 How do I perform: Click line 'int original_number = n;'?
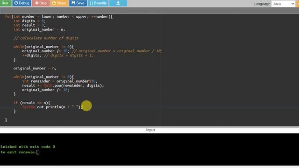pyautogui.click(x=39, y=29)
